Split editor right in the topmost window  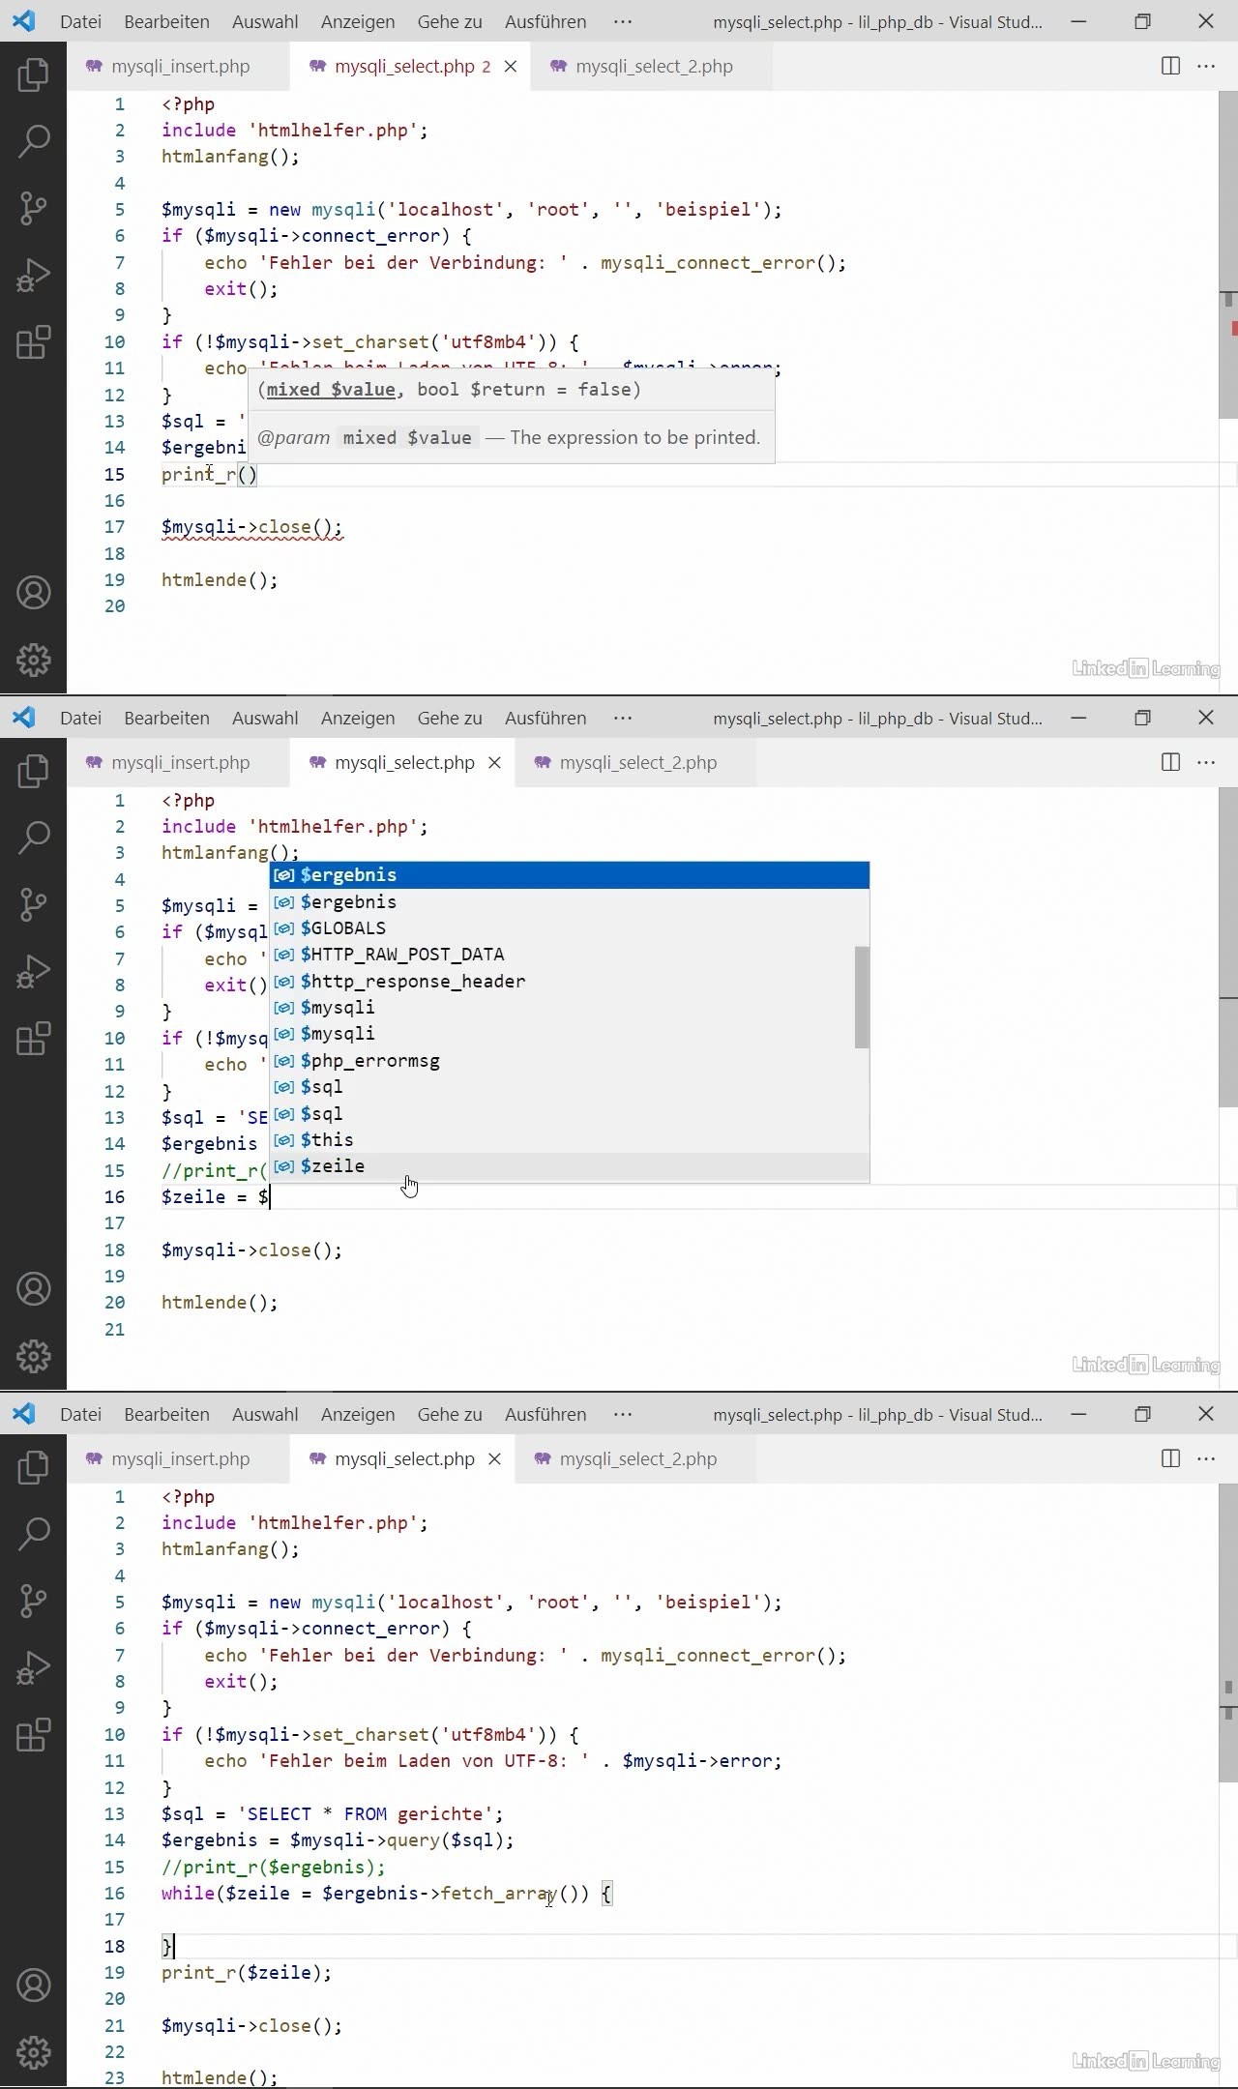pyautogui.click(x=1170, y=66)
